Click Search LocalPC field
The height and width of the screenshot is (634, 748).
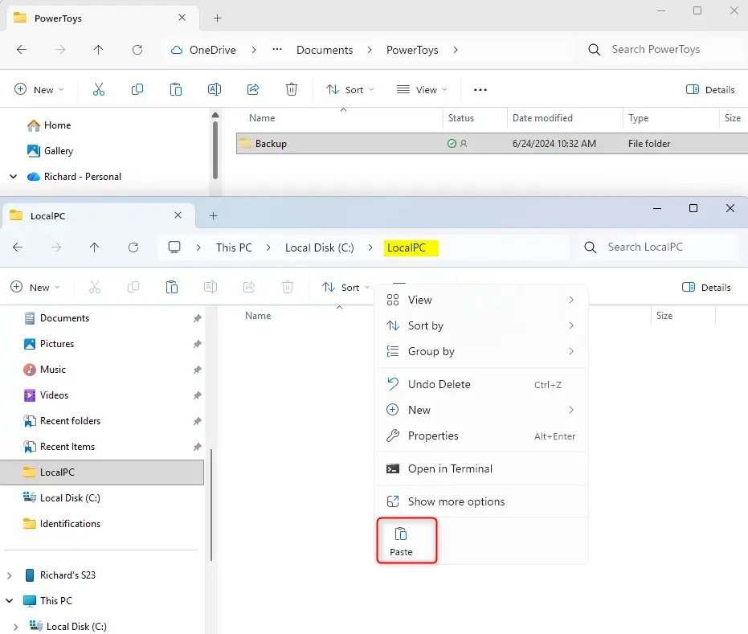click(658, 247)
